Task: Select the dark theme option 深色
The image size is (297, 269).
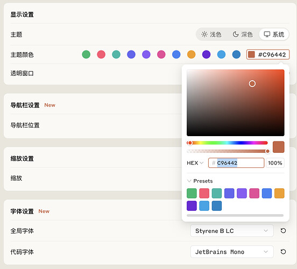Action: point(243,34)
